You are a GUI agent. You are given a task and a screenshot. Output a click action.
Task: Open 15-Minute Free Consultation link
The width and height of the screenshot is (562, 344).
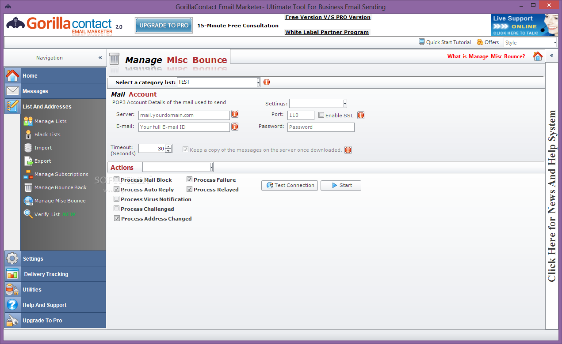tap(238, 26)
